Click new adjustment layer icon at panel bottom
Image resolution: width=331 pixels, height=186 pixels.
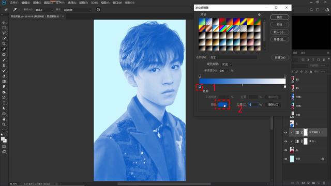(308, 183)
